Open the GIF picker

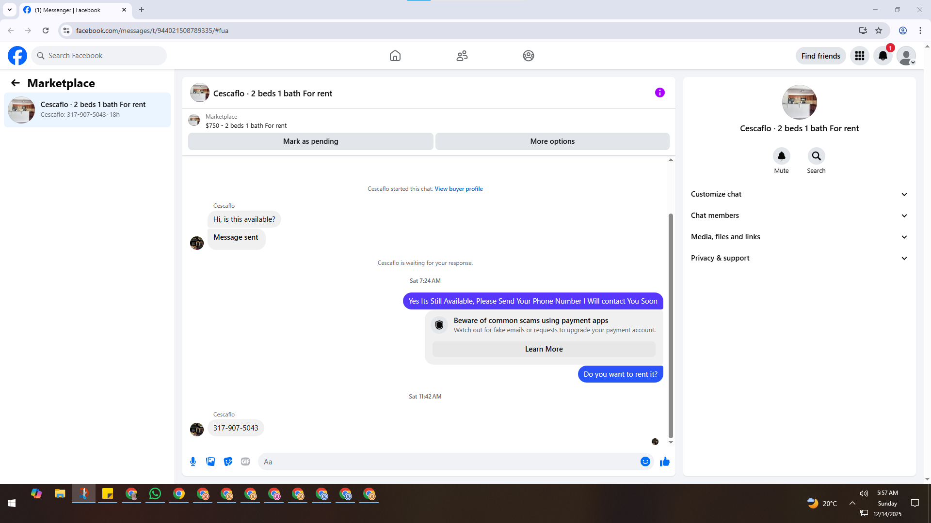(x=245, y=461)
